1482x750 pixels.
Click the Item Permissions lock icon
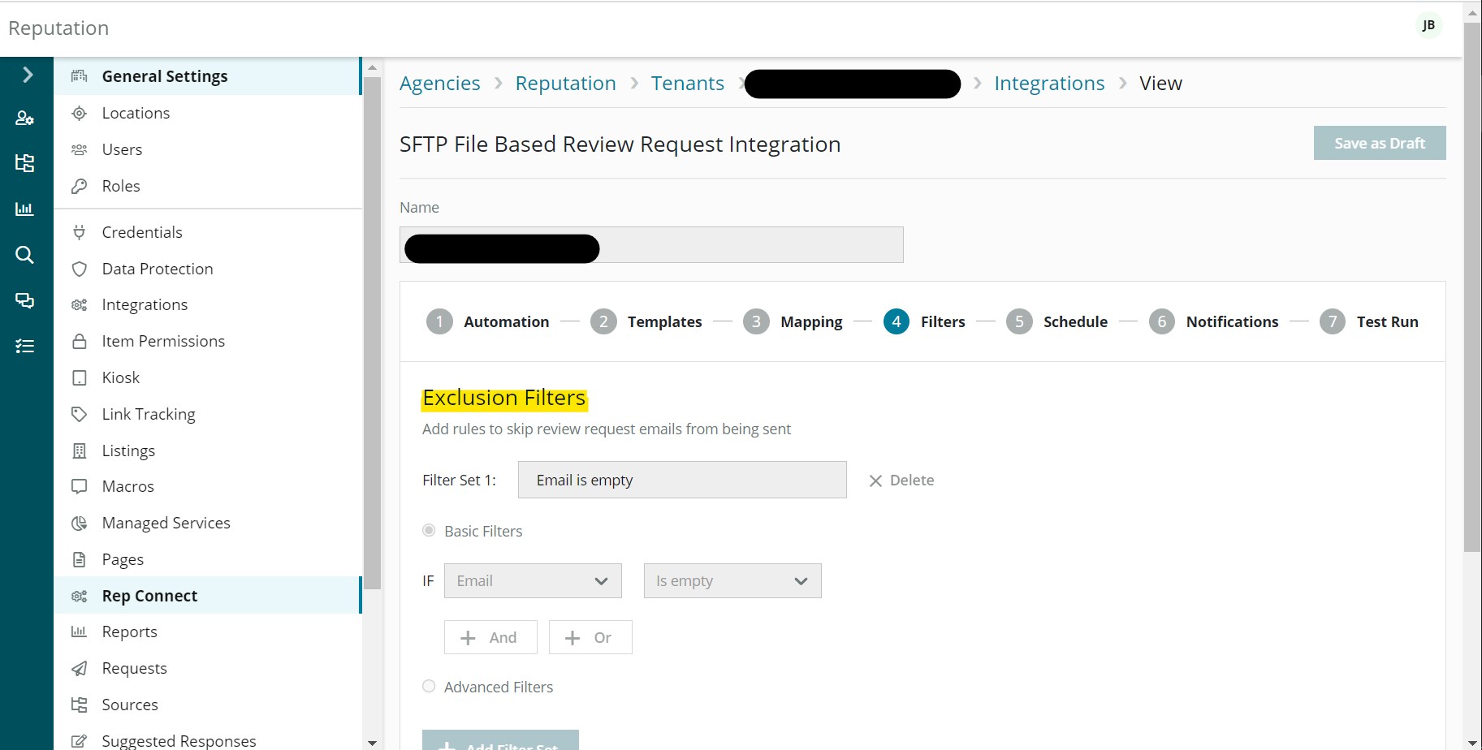pos(79,341)
